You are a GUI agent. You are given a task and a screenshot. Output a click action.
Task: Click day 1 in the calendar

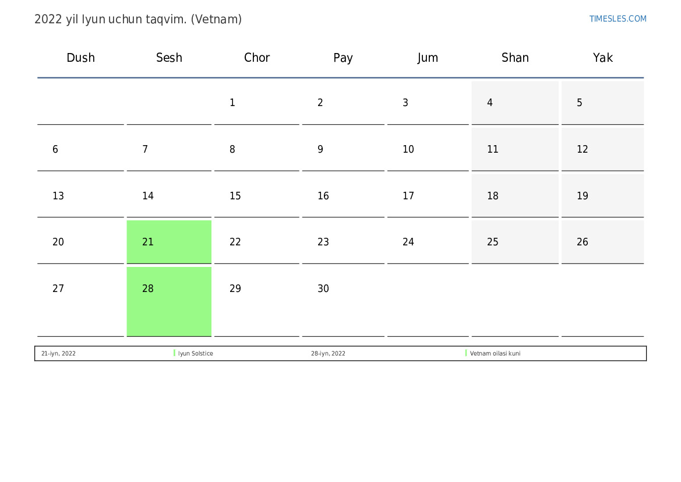click(x=257, y=103)
